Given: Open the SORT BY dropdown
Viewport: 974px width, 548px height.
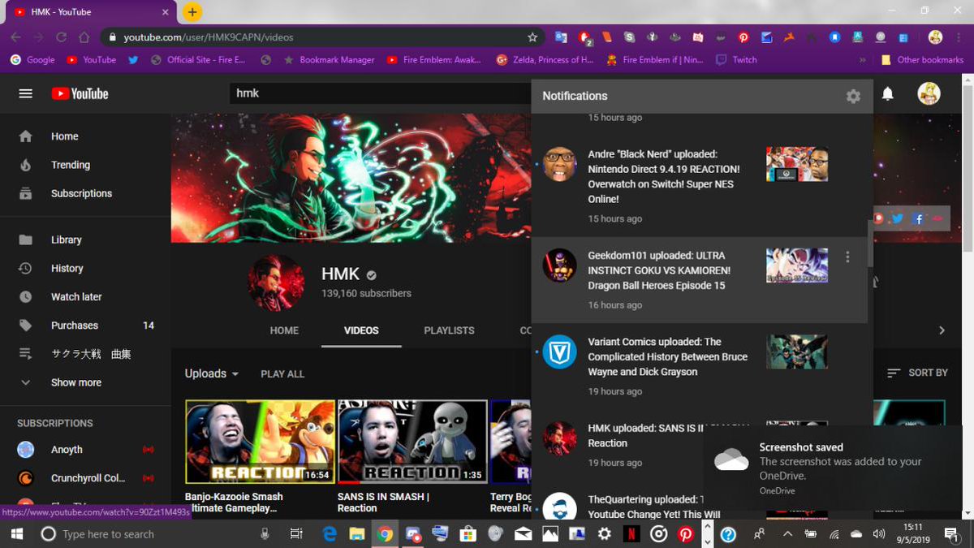Looking at the screenshot, I should [x=917, y=373].
